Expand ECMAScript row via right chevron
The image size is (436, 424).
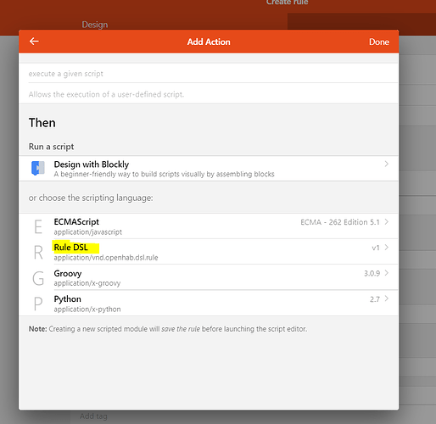[x=386, y=222]
